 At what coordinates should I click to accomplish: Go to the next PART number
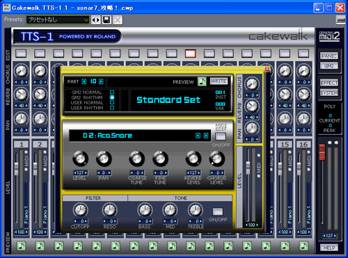click(101, 81)
